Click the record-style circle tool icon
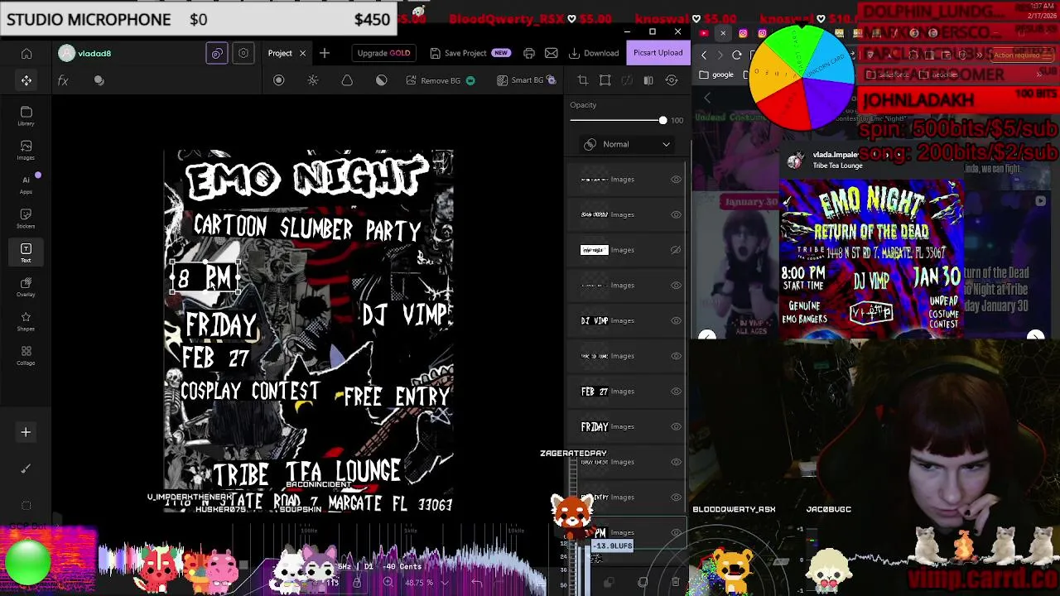Screen dimensions: 1060x596 tap(279, 80)
